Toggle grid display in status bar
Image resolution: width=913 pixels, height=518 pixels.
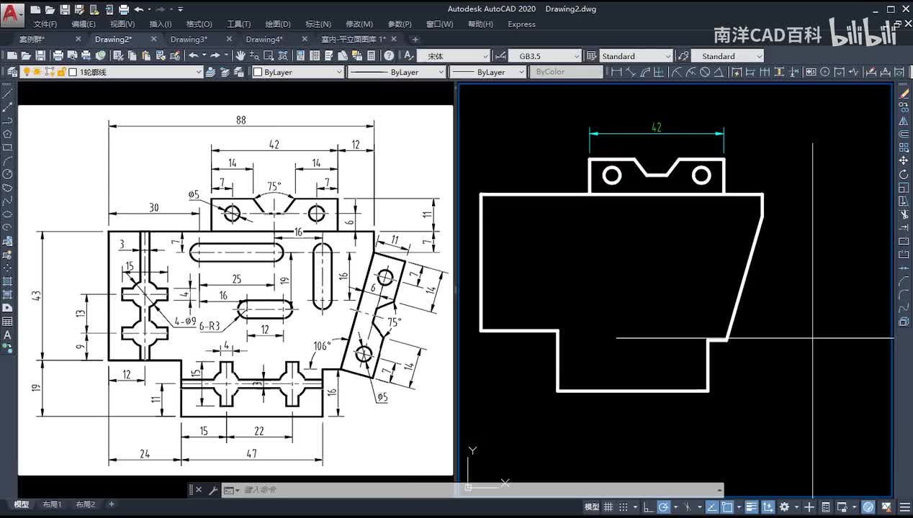click(x=608, y=507)
